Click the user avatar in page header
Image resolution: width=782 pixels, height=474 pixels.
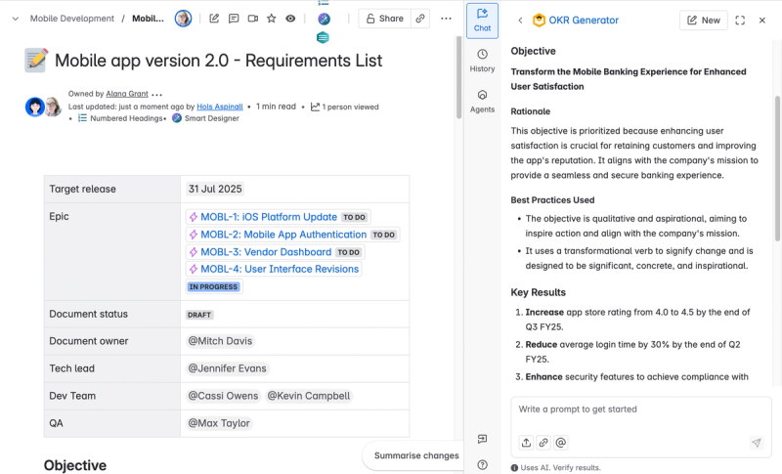click(183, 19)
